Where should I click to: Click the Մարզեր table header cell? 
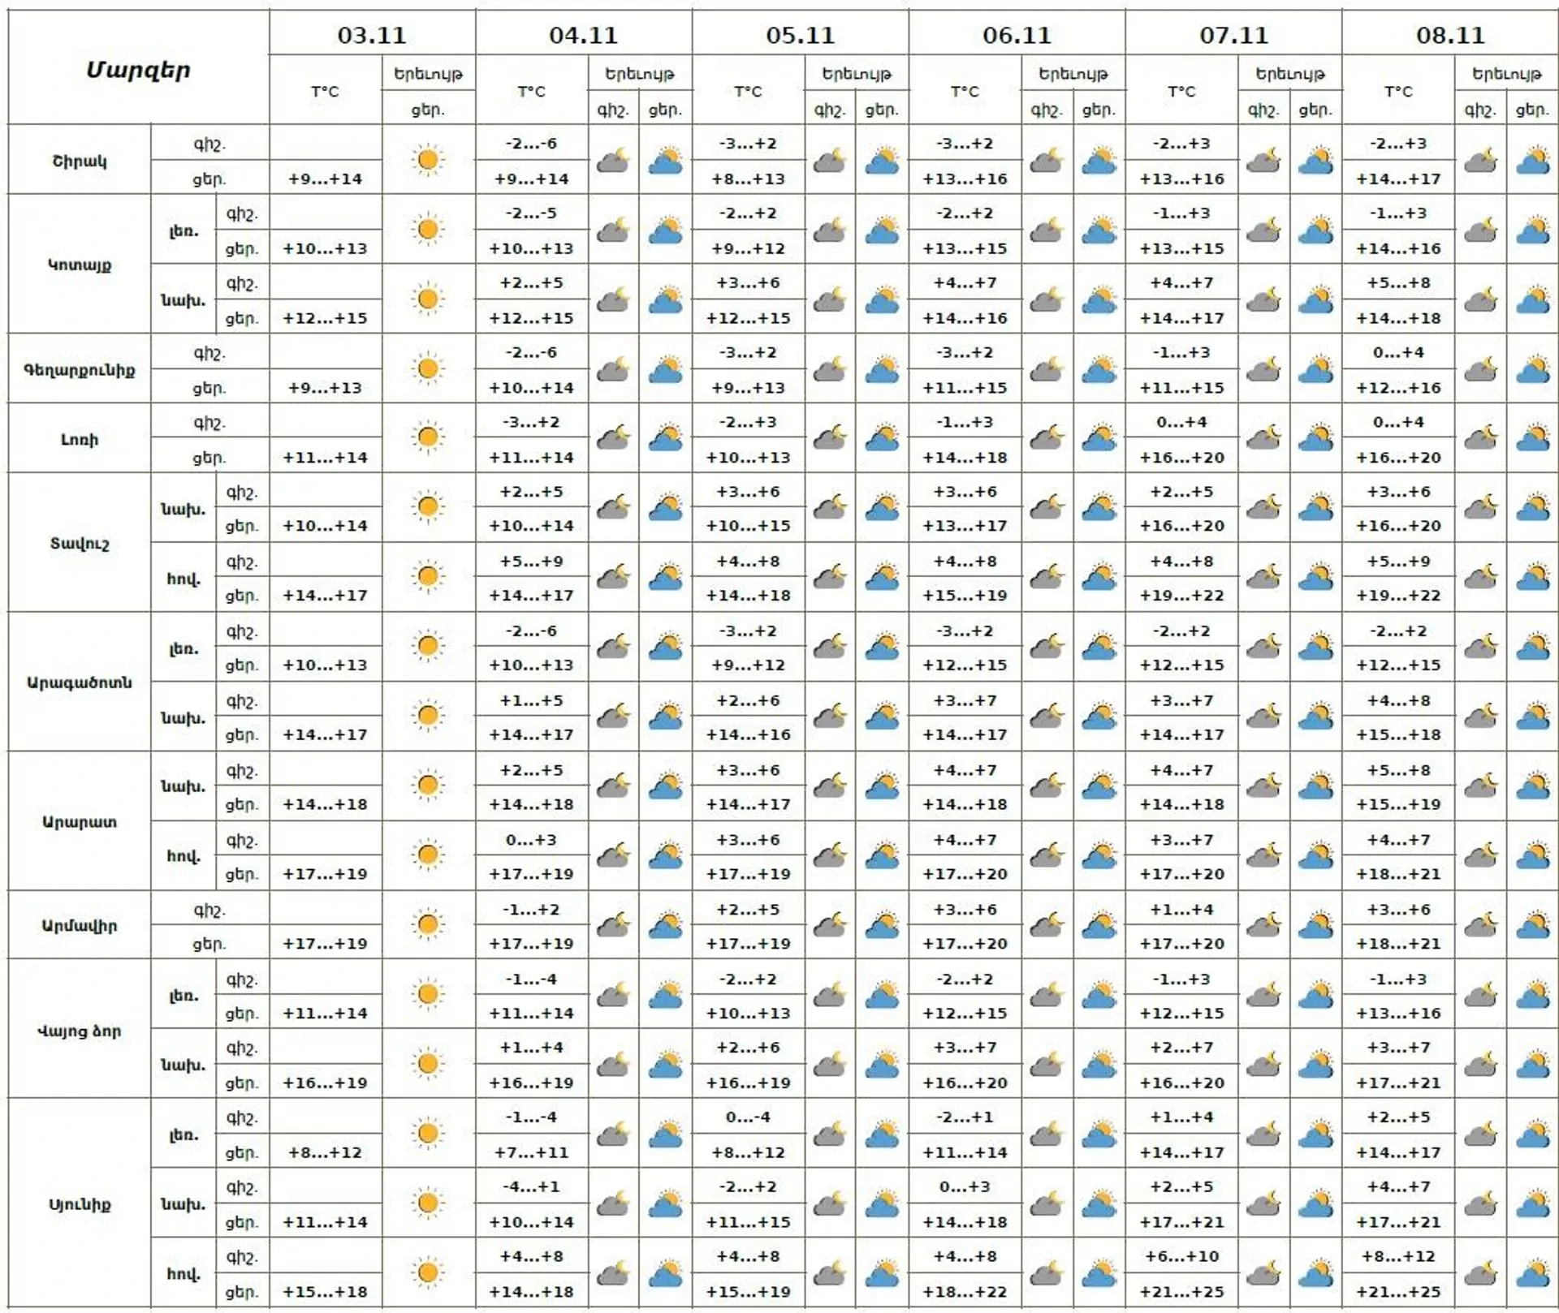(x=138, y=71)
